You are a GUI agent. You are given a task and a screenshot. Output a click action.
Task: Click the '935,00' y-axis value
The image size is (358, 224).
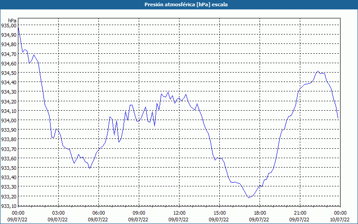[x=9, y=26]
